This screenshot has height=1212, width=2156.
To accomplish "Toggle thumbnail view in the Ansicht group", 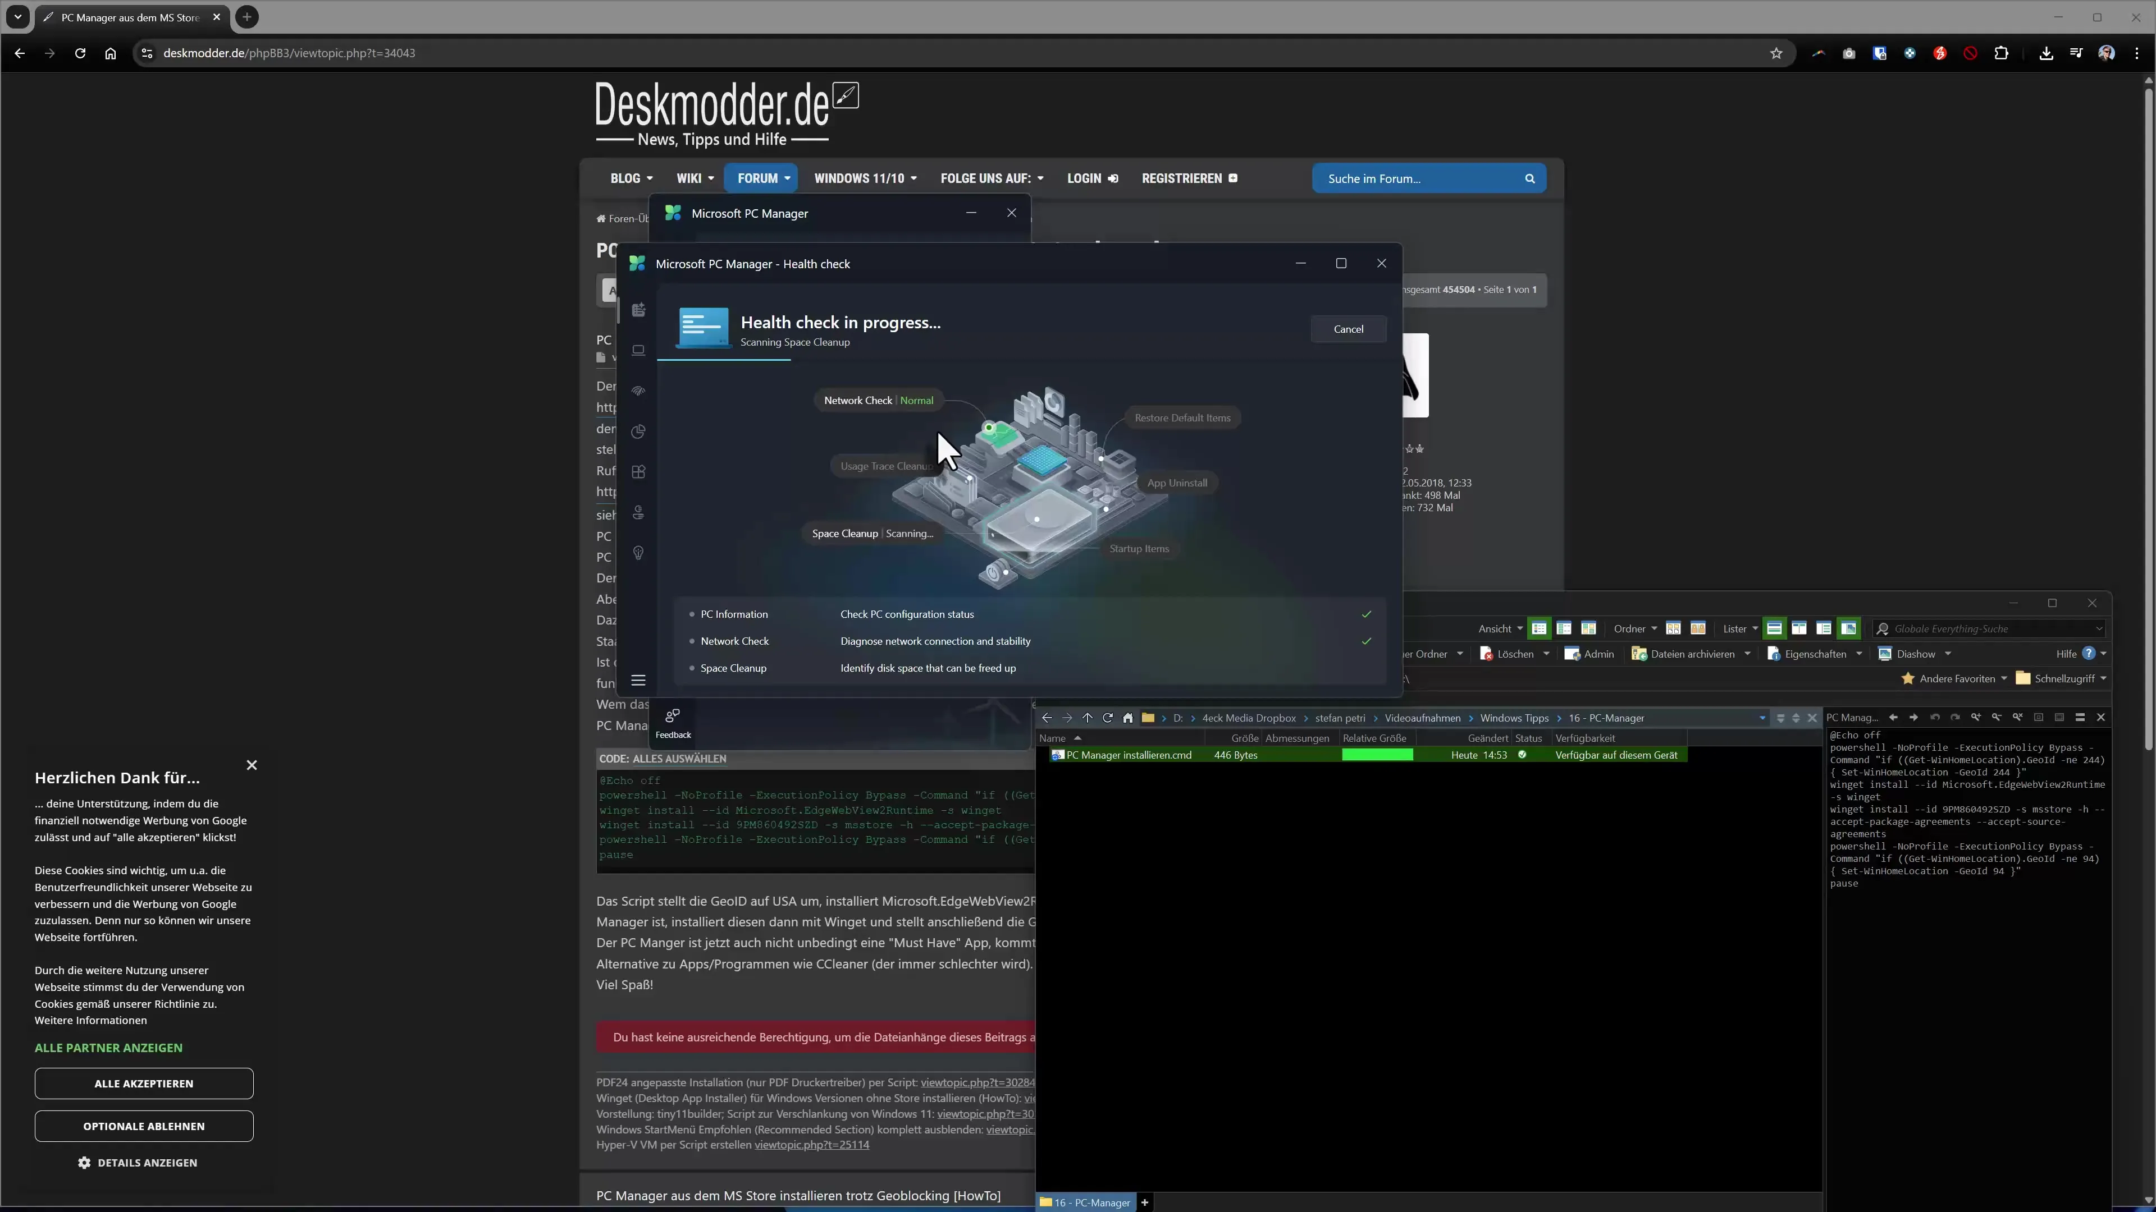I will tap(1588, 629).
